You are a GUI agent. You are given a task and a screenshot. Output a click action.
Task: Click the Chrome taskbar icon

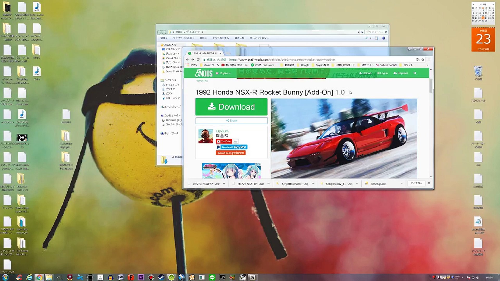click(39, 277)
